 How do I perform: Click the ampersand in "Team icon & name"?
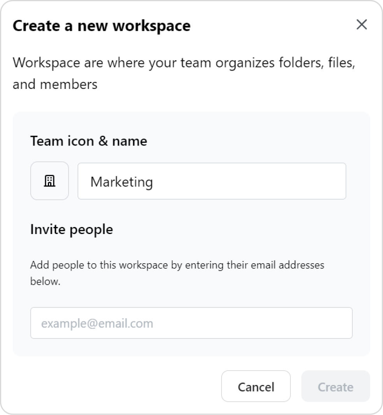click(x=103, y=141)
